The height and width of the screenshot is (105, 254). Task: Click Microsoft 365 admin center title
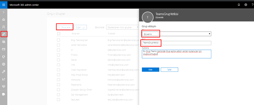pyautogui.click(x=24, y=5)
